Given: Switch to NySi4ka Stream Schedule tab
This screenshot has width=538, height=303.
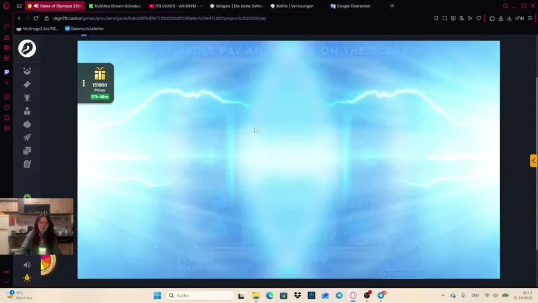Looking at the screenshot, I should [115, 6].
